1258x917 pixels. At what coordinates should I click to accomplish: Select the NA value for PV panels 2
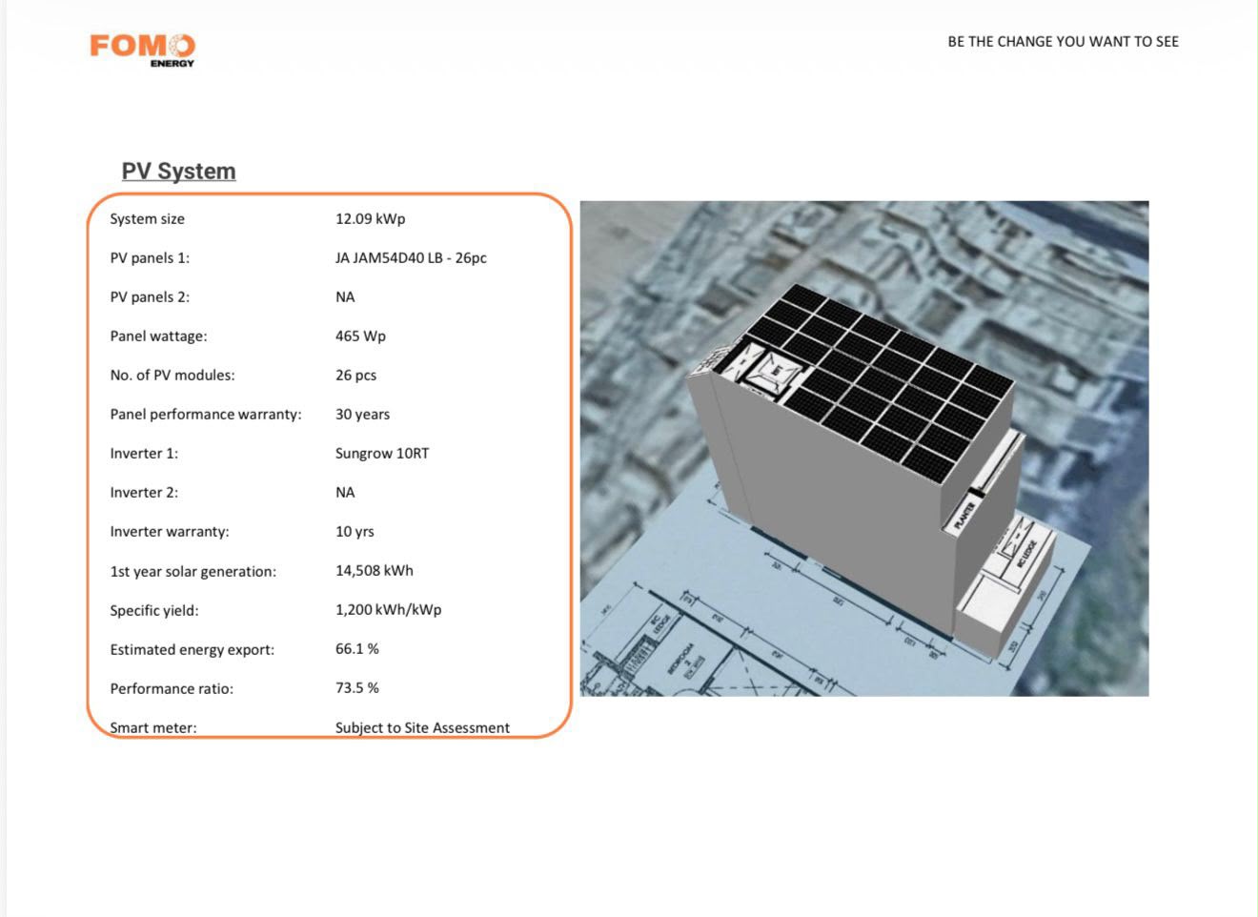[x=345, y=297]
